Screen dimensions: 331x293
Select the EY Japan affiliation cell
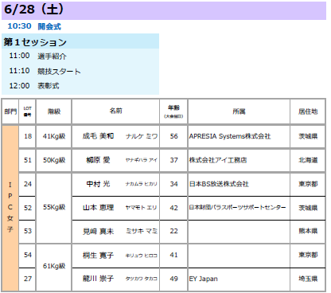click(239, 279)
